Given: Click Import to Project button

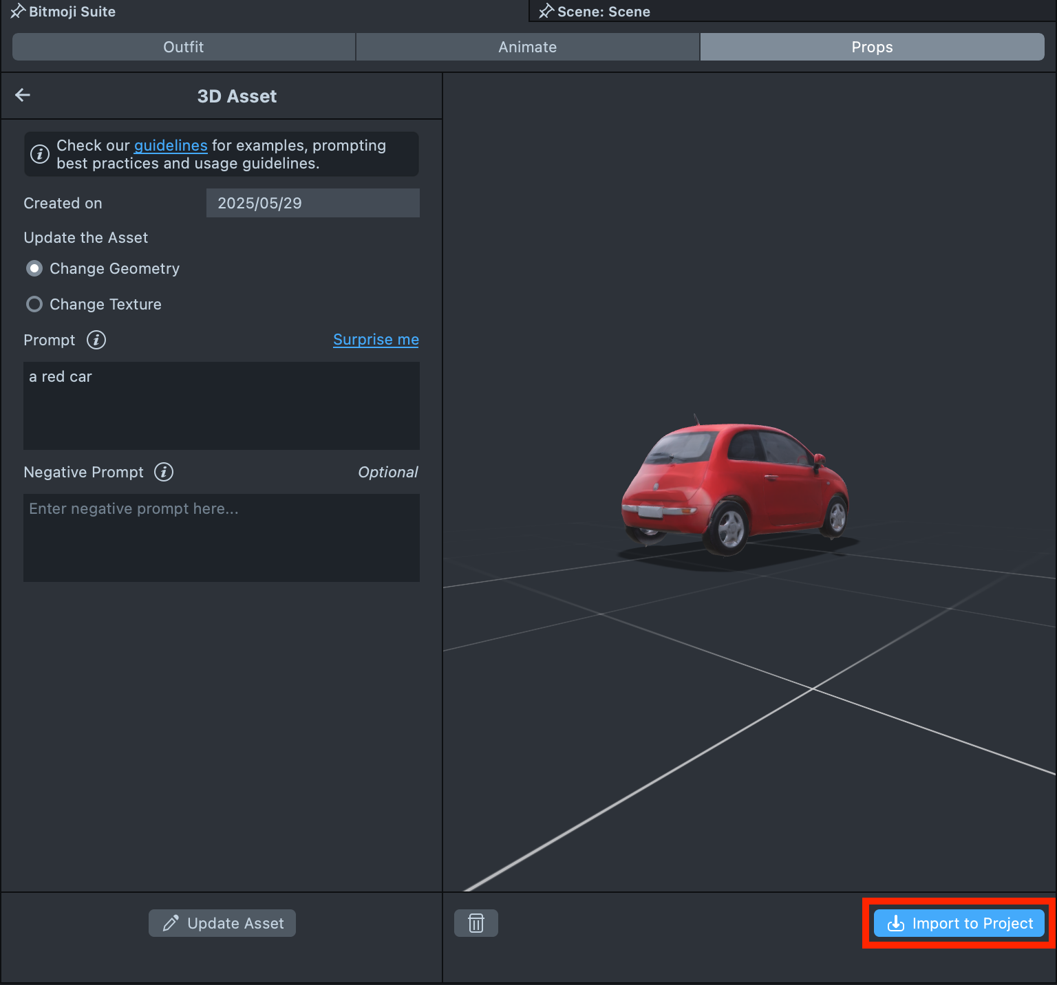Looking at the screenshot, I should 959,923.
